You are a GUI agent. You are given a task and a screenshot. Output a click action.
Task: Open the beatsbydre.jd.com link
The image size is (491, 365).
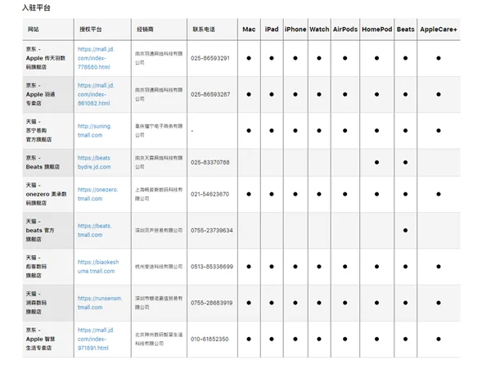pyautogui.click(x=94, y=163)
